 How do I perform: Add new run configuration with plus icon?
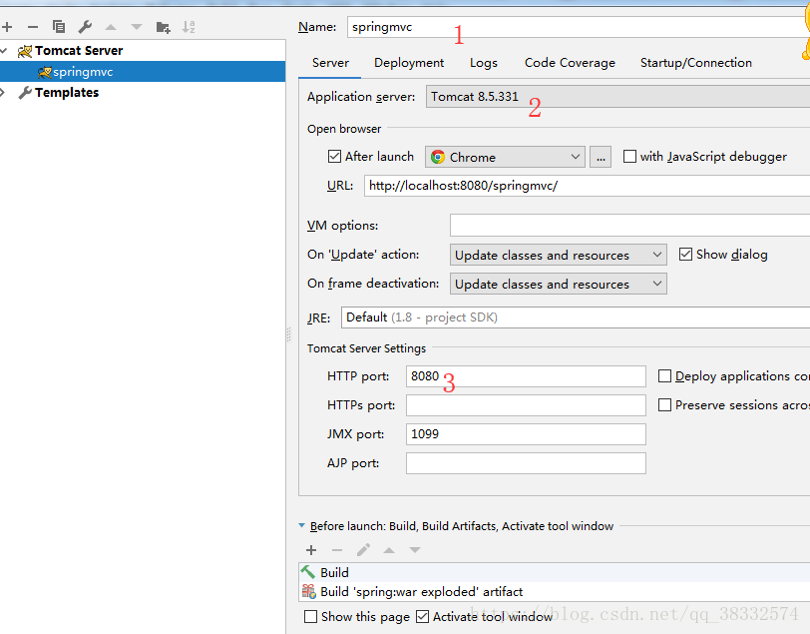coord(7,26)
